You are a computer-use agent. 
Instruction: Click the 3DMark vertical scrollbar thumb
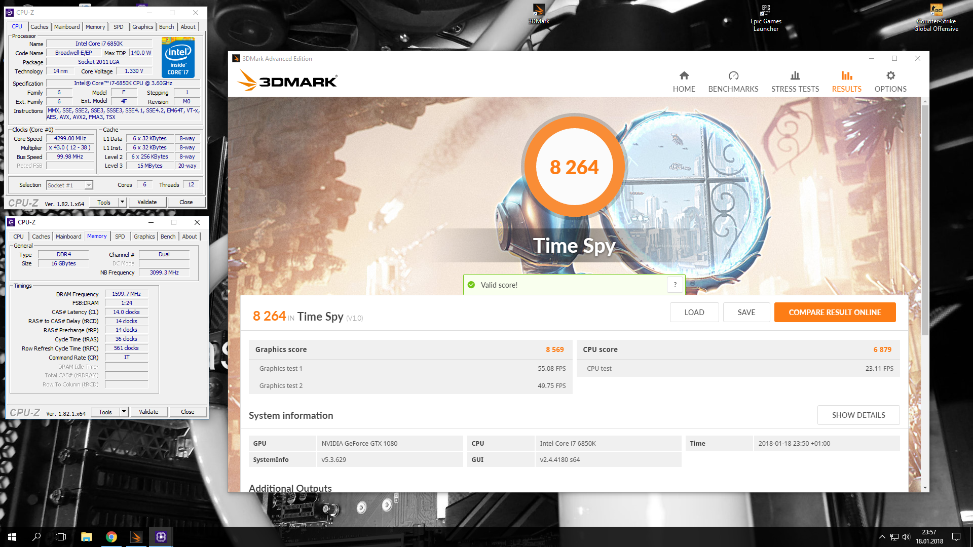click(x=925, y=220)
